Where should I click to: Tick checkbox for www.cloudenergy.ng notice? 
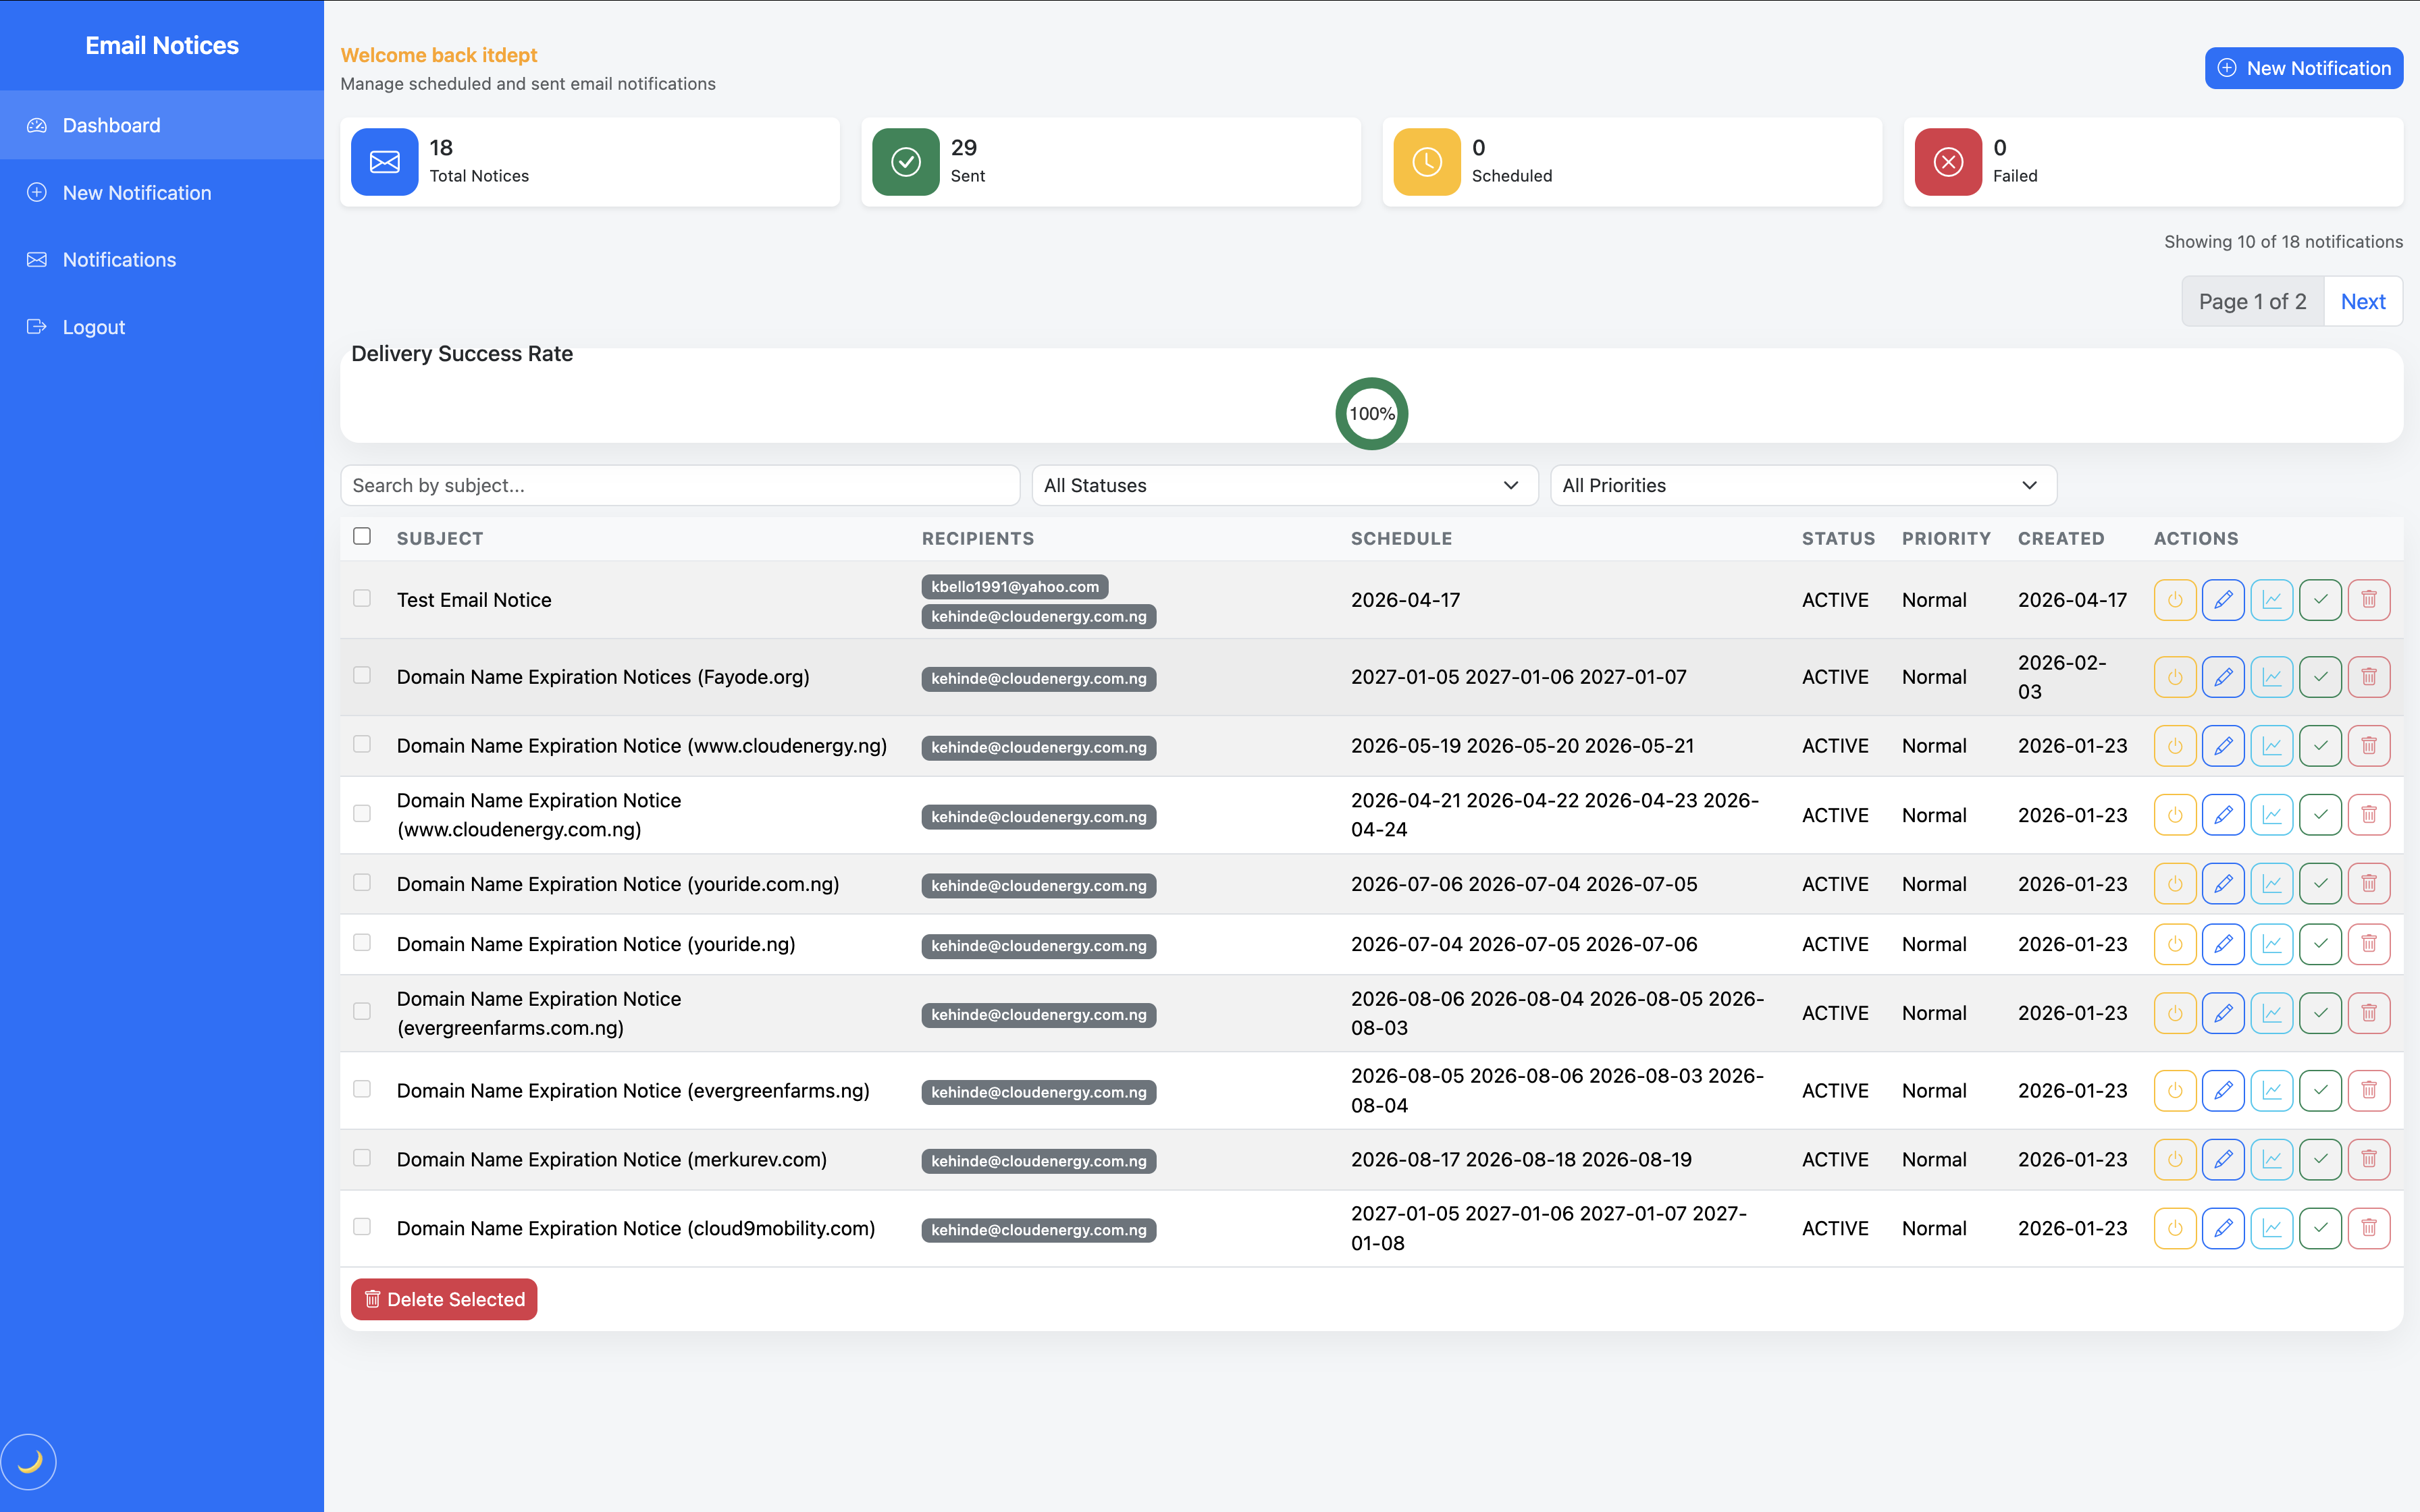coord(362,744)
